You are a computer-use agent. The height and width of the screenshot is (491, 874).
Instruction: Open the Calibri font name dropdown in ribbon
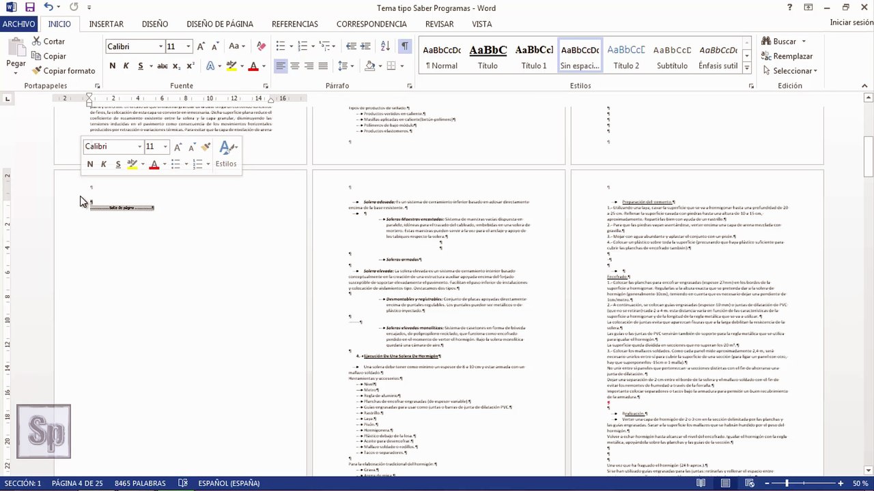coord(161,46)
